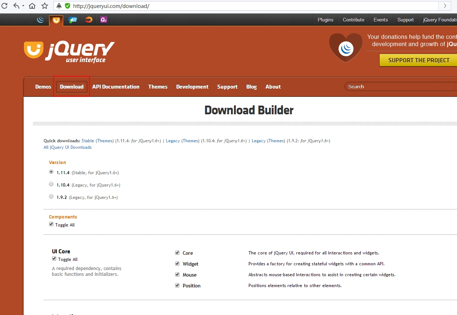Bookmark this page with the star icon
The width and height of the screenshot is (457, 315).
click(45, 6)
